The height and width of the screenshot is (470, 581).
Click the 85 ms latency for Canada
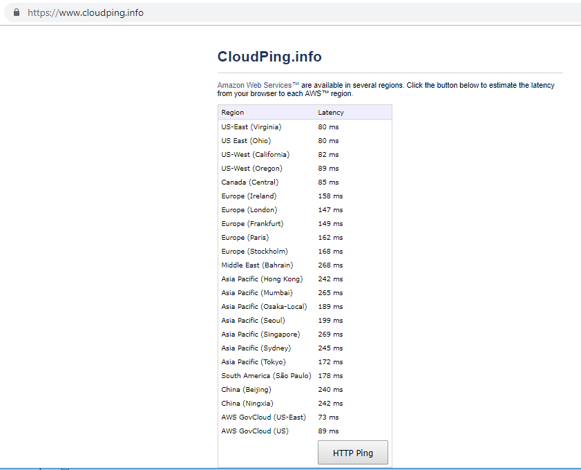point(328,182)
